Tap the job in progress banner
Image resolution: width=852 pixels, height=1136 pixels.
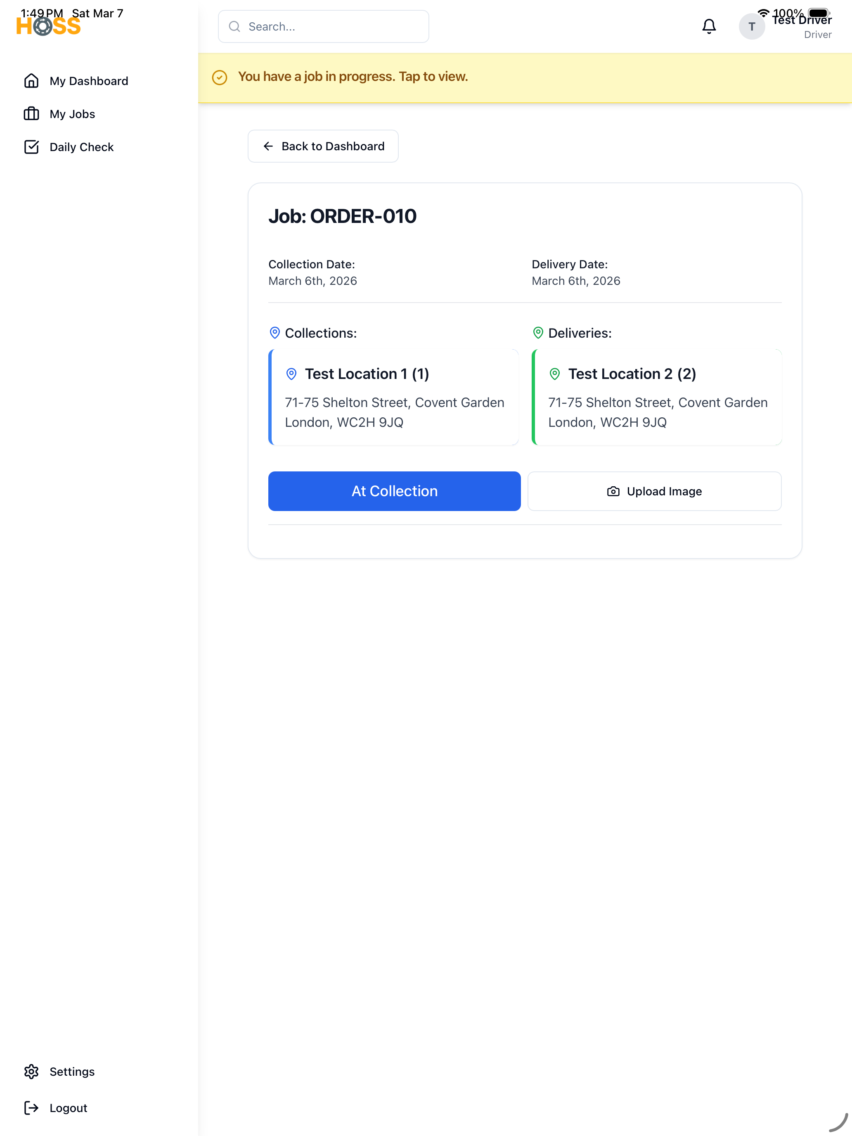pyautogui.click(x=525, y=77)
